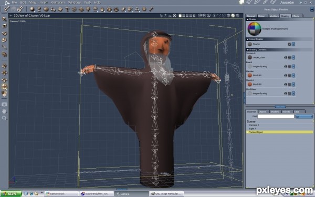Viewport: 315px width, 197px height.
Task: Open blue menu button for Gesicht SkinSSS
Action: tap(293, 85)
